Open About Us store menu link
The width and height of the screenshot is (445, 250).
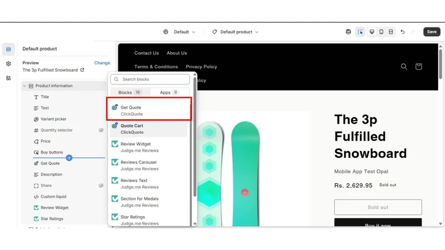177,53
